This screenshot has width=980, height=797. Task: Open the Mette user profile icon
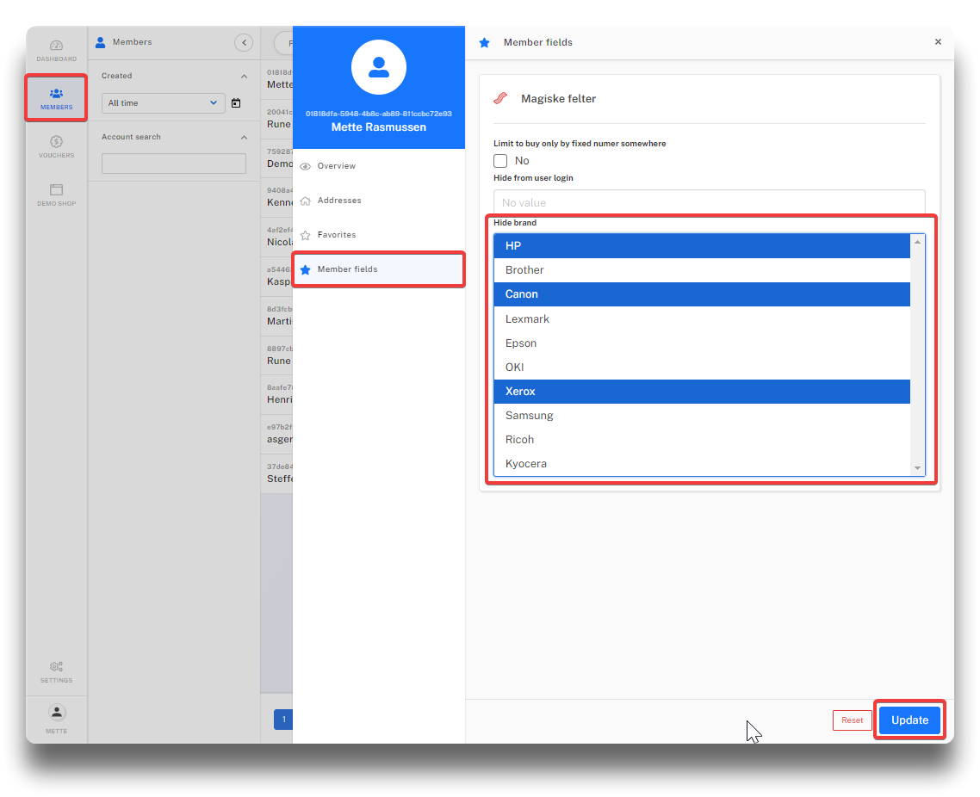click(56, 713)
